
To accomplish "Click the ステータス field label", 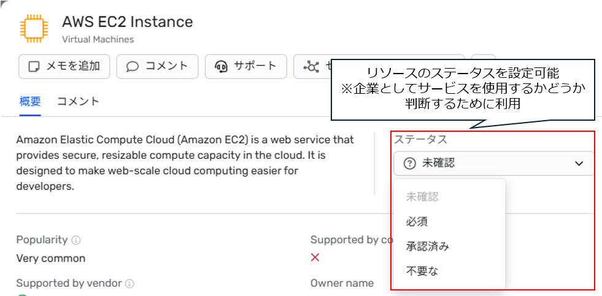I will [x=421, y=140].
